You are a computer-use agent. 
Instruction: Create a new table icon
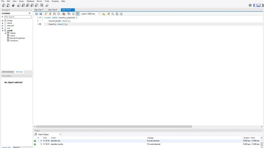click(23, 5)
